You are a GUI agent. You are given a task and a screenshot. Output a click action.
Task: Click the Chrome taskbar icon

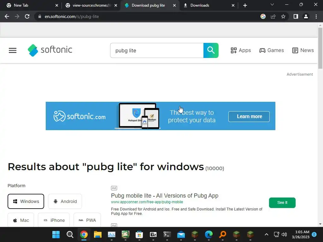point(84,234)
